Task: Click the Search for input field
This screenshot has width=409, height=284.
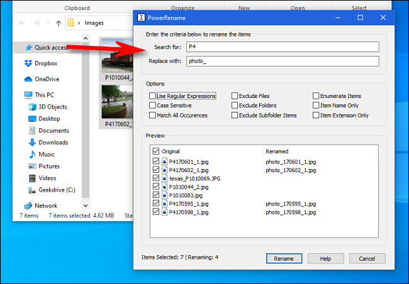Action: pyautogui.click(x=283, y=47)
